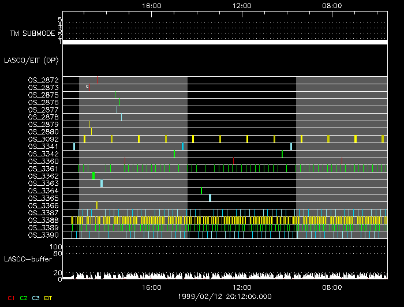The image size is (404, 307).
Task: Click the cyan marker in the OS_2878 row
Action: click(121, 117)
